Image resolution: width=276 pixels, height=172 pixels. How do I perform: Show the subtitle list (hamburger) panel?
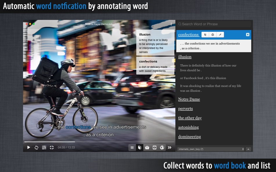[x=132, y=148]
